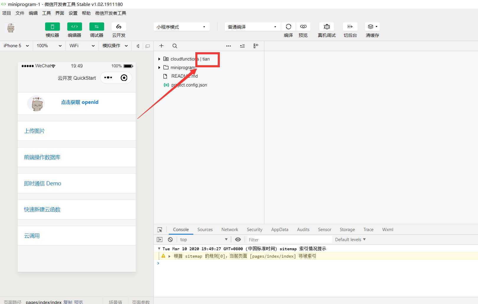Search files with magnifier icon
Viewport: 478px width, 304px height.
click(175, 46)
